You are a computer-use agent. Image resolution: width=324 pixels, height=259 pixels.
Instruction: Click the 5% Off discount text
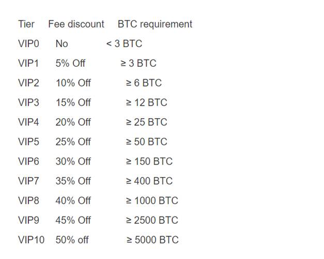pyautogui.click(x=70, y=63)
